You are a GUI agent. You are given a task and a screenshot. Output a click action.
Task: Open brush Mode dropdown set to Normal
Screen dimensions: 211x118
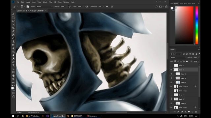[44, 7]
